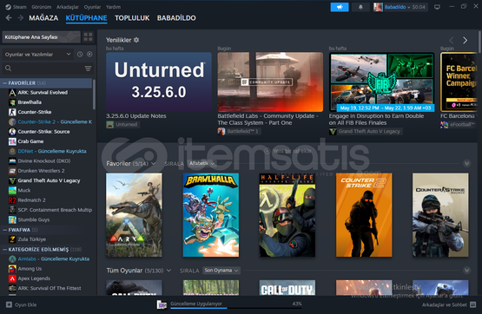Click the Oyun Ekle plus icon
482x314 pixels.
click(x=9, y=304)
